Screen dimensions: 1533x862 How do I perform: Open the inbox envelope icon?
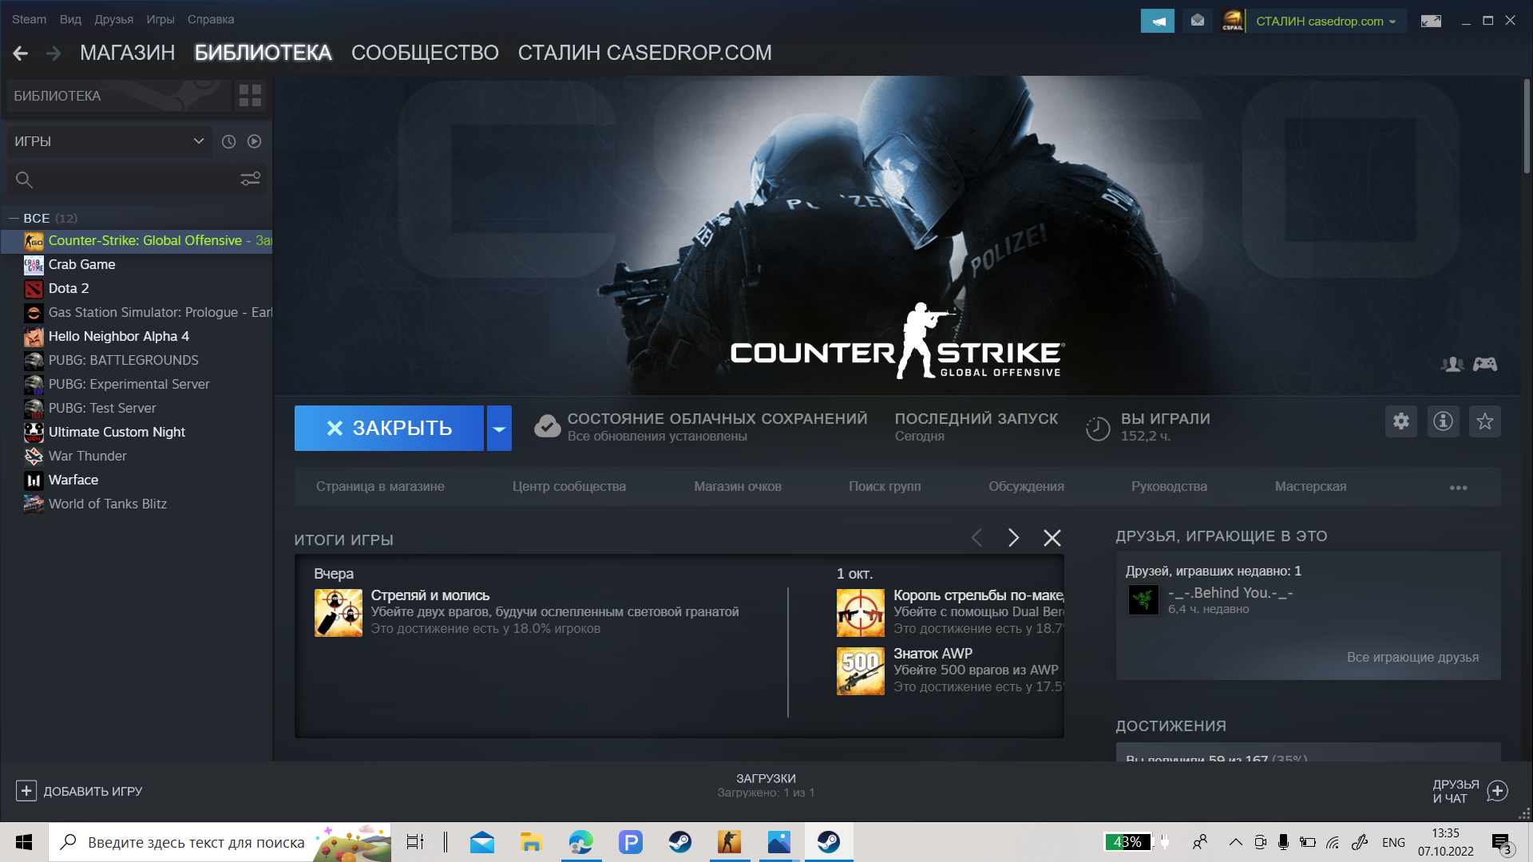(1197, 21)
